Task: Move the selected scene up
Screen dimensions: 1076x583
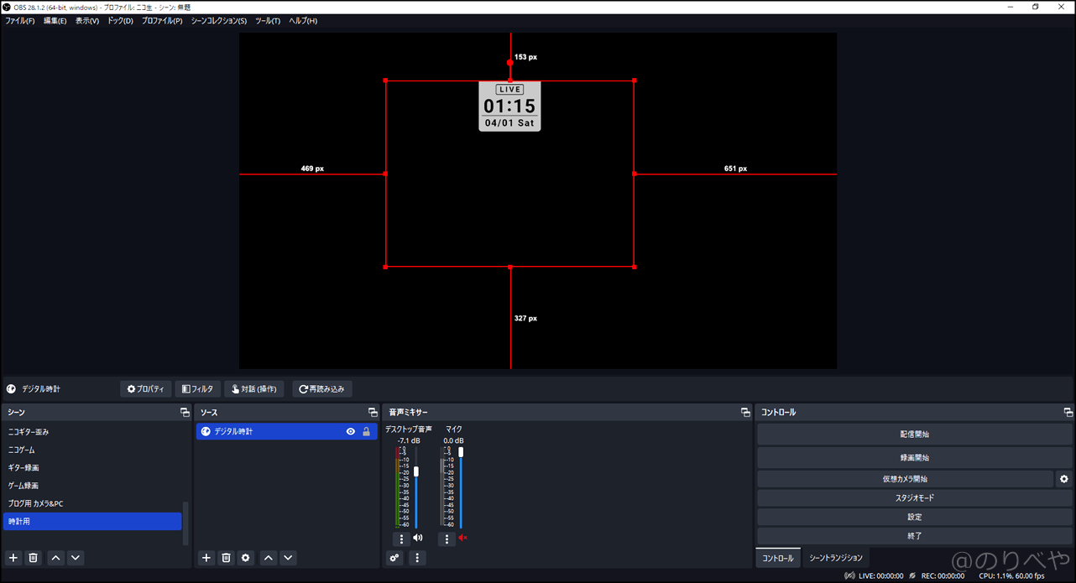Action: click(x=55, y=558)
